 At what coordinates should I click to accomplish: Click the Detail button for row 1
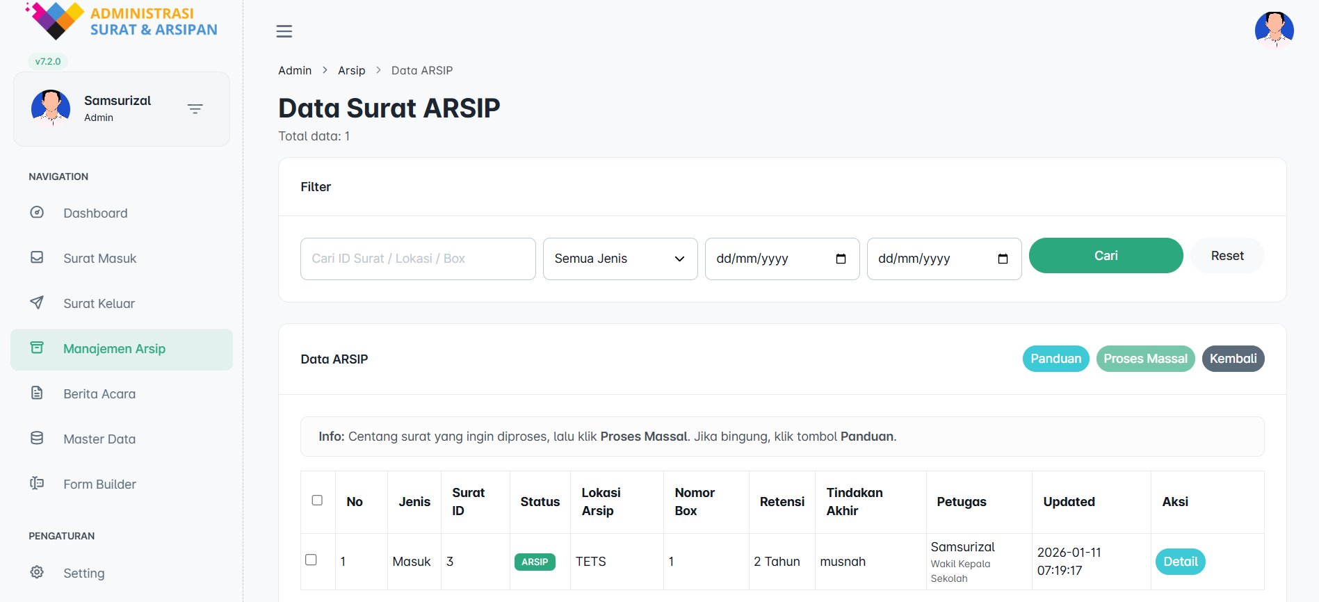tap(1180, 562)
